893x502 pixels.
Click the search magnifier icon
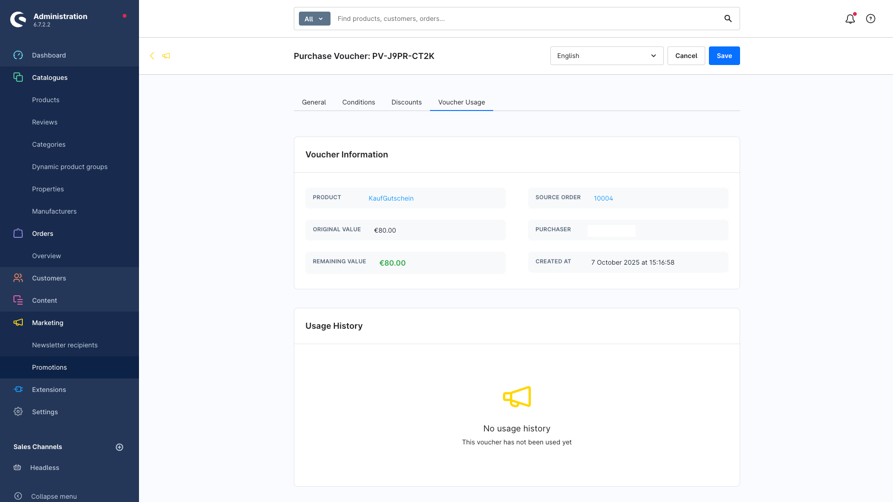(728, 19)
